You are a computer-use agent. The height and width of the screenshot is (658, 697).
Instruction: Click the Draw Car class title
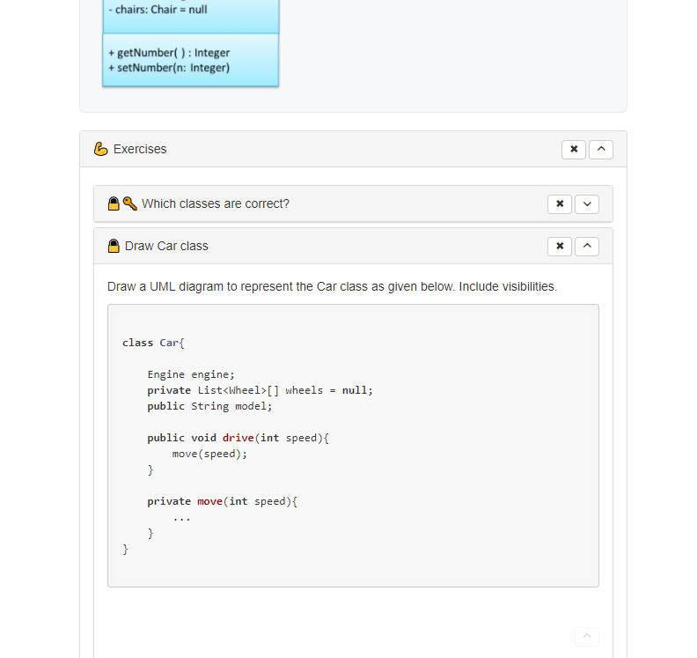point(166,246)
